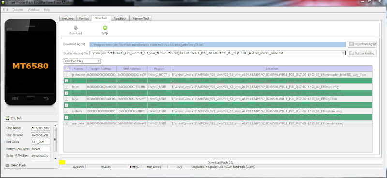Uncheck the boot partition checkbox
The height and width of the screenshot is (178, 387).
point(67,87)
